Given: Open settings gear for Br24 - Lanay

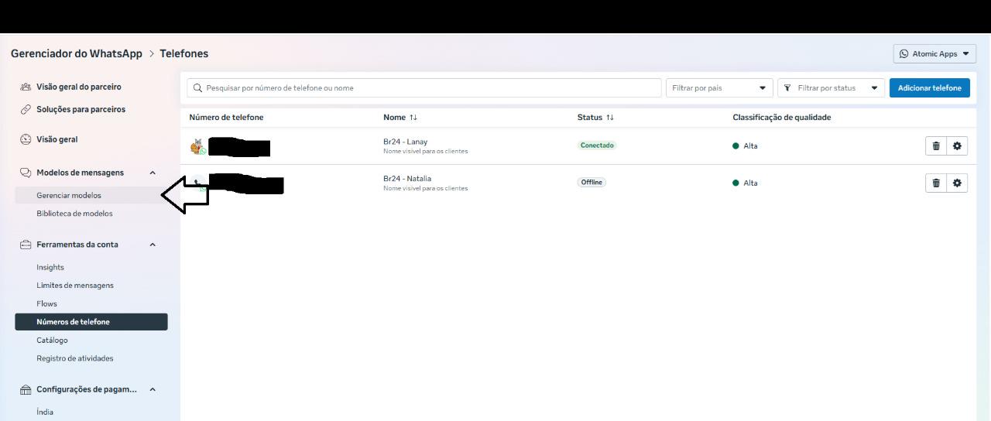Looking at the screenshot, I should pyautogui.click(x=957, y=145).
